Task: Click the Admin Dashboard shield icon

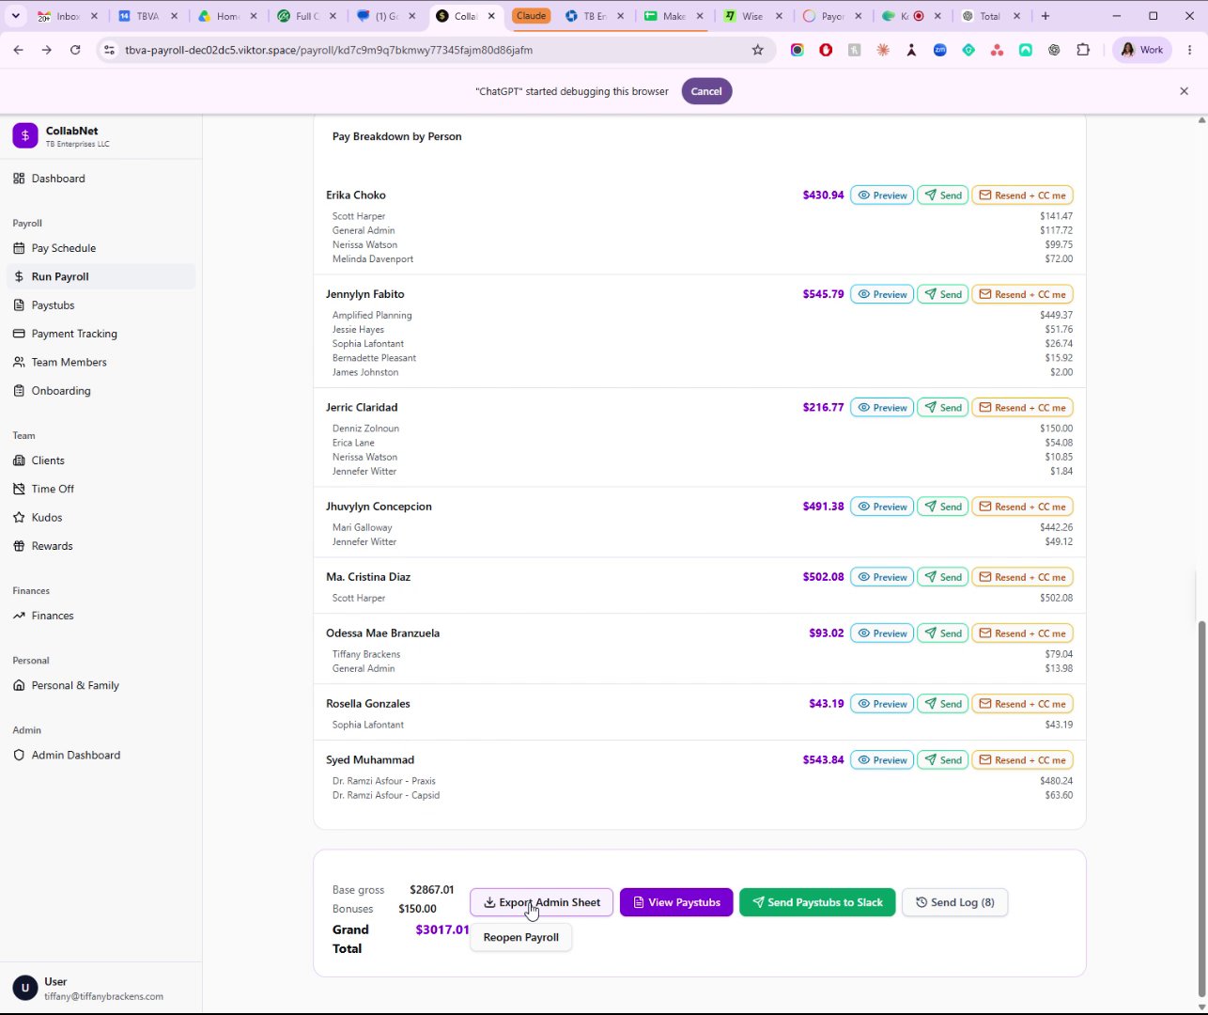Action: [x=19, y=756]
